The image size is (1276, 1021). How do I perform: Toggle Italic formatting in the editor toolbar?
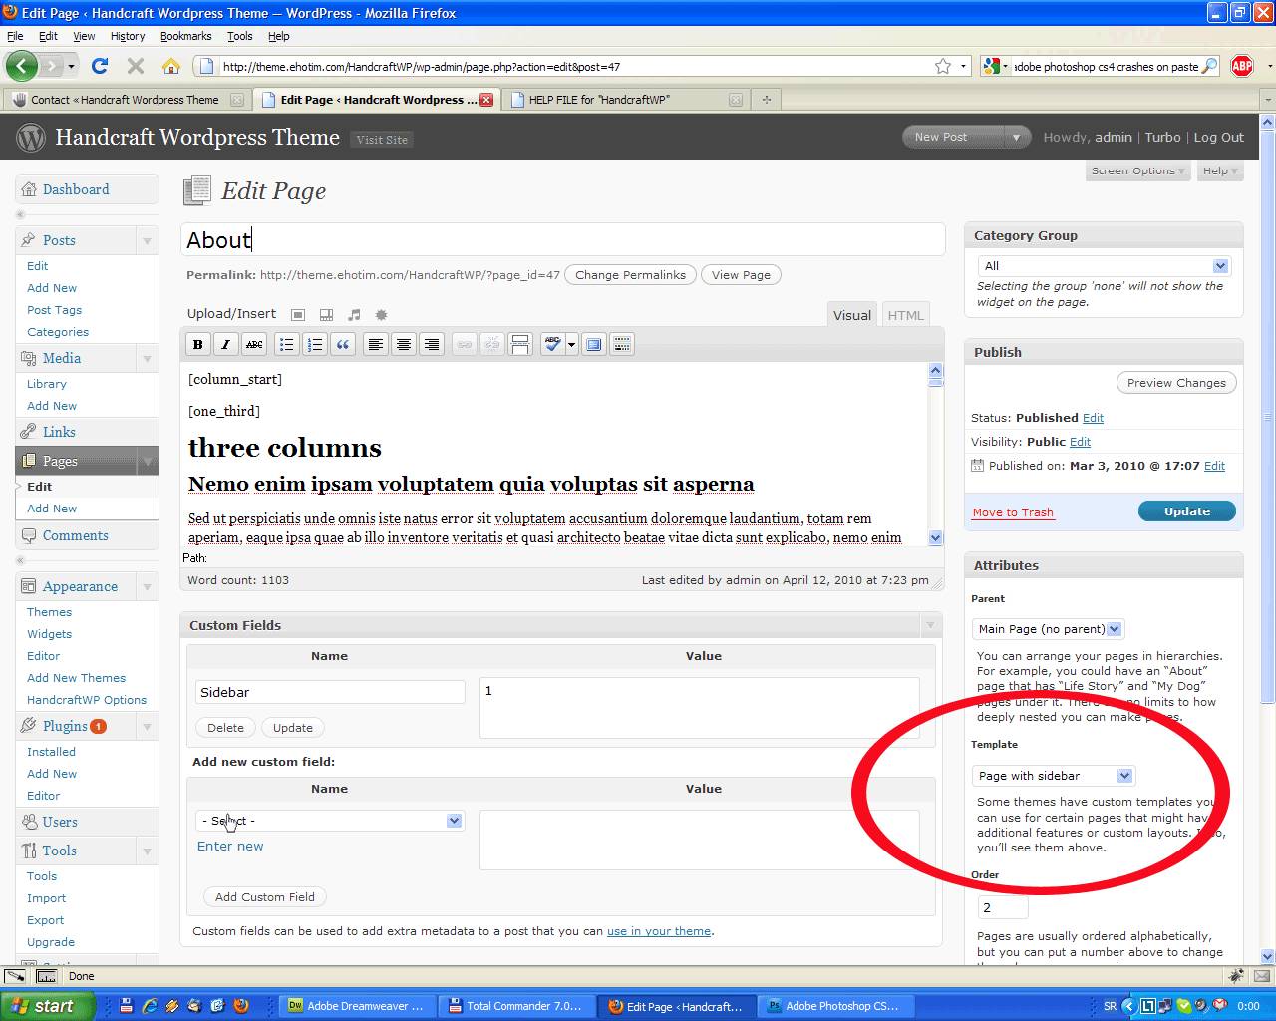(x=225, y=344)
